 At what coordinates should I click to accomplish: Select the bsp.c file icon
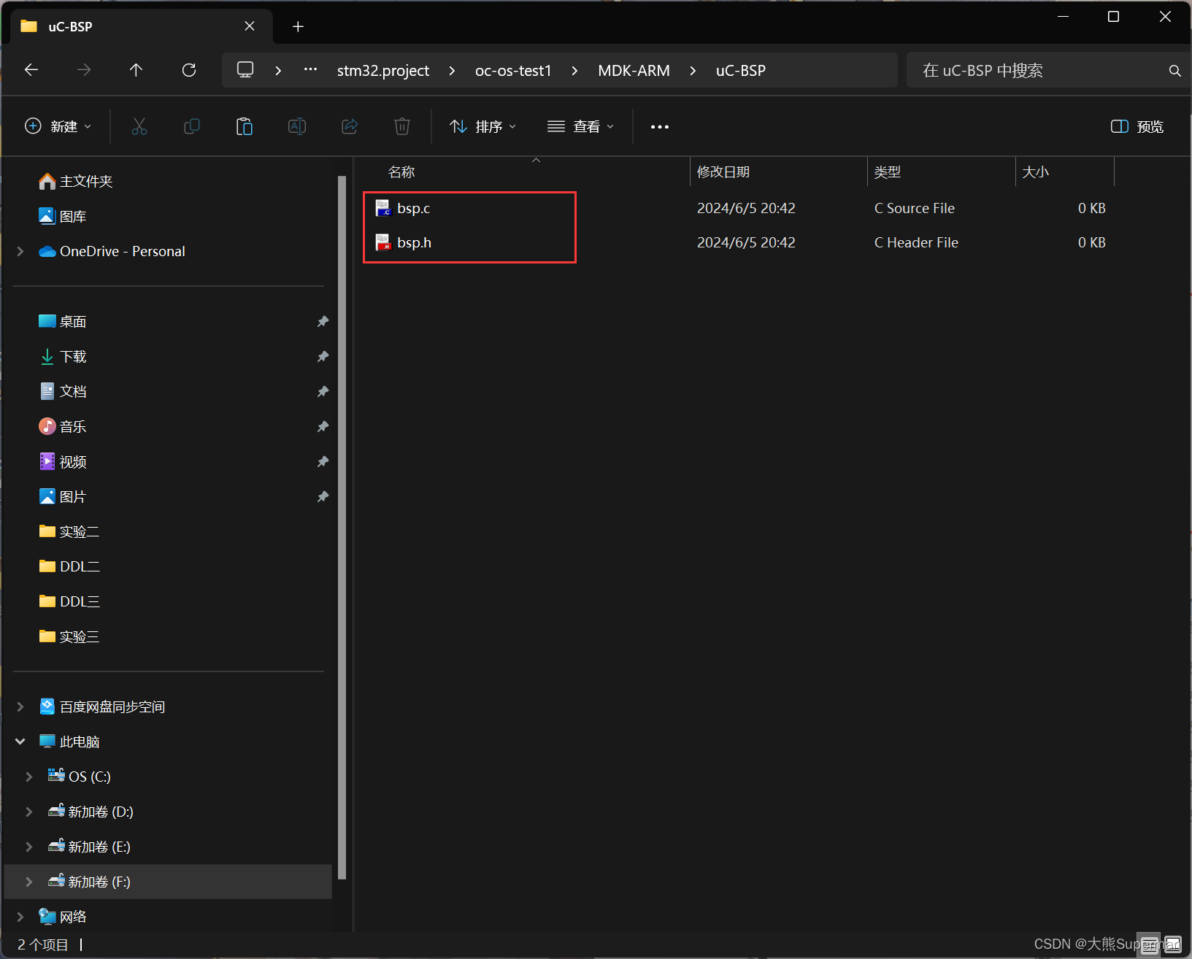pyautogui.click(x=383, y=208)
